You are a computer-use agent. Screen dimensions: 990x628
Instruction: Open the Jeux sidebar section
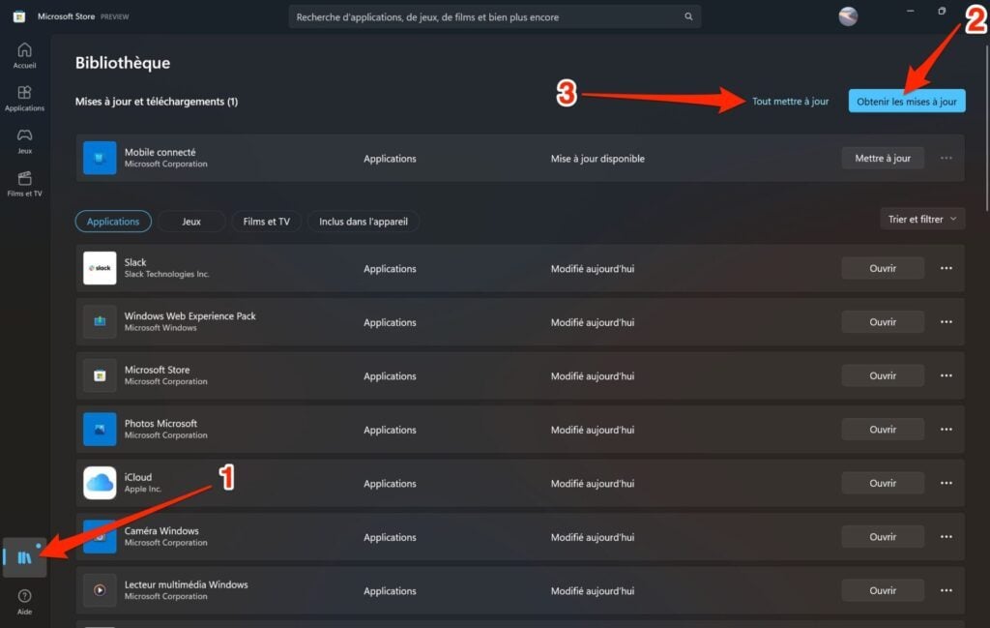click(24, 141)
